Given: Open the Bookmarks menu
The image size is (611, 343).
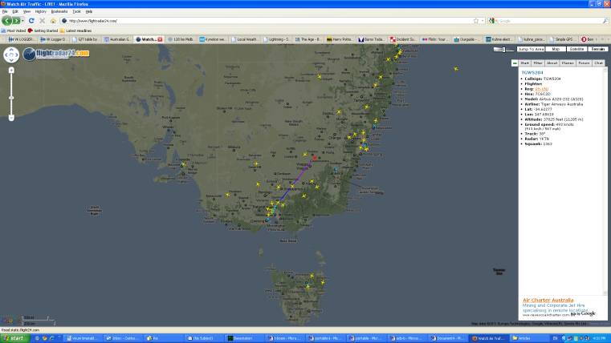Looking at the screenshot, I should 59,12.
